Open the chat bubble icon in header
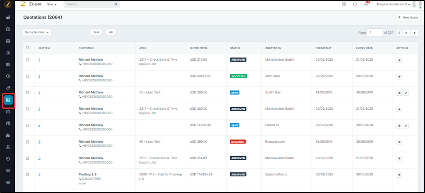425x193 pixels. pyautogui.click(x=355, y=4)
